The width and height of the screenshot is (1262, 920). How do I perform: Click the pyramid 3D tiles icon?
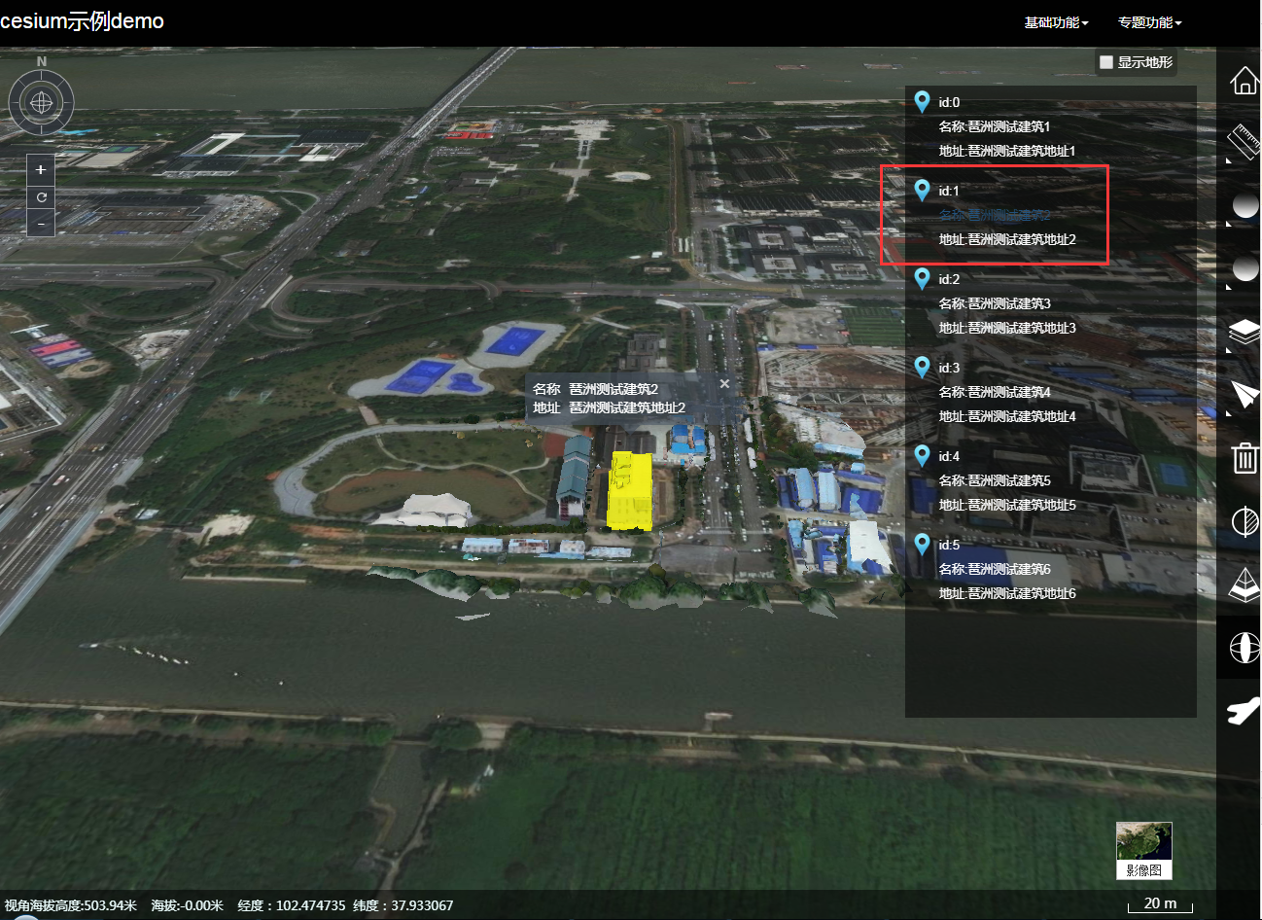(1245, 585)
